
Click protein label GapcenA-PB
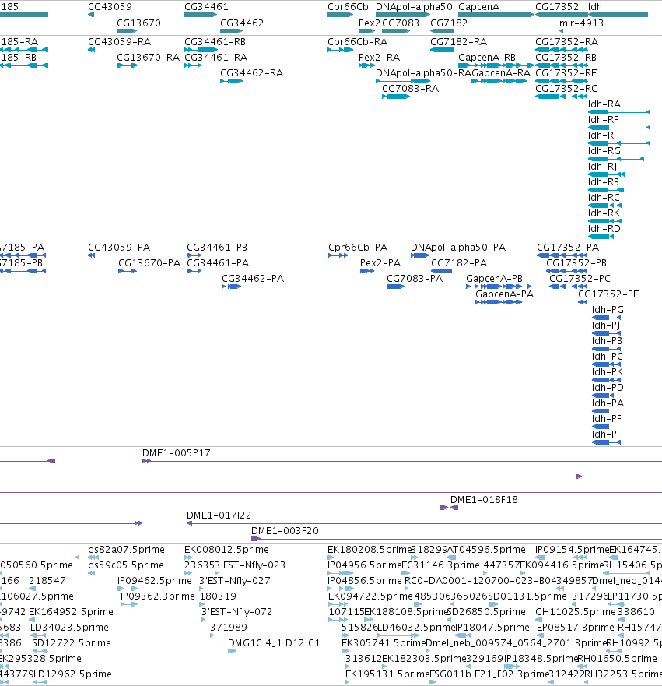(x=494, y=279)
